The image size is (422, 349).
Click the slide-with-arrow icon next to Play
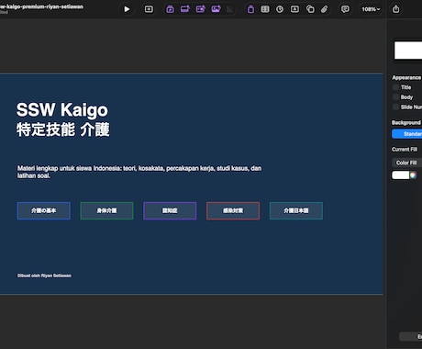click(149, 9)
